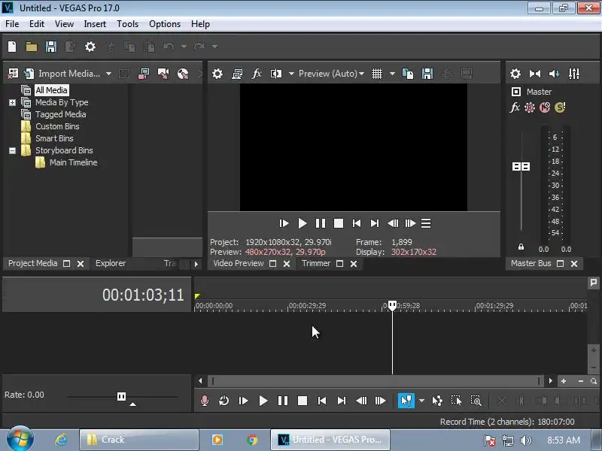Click the playback Rate slider handle

(x=121, y=396)
